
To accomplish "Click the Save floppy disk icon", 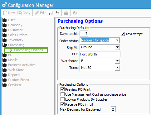I will (x=51, y=13).
